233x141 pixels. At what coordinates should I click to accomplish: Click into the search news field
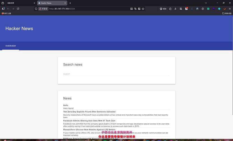pyautogui.click(x=116, y=74)
